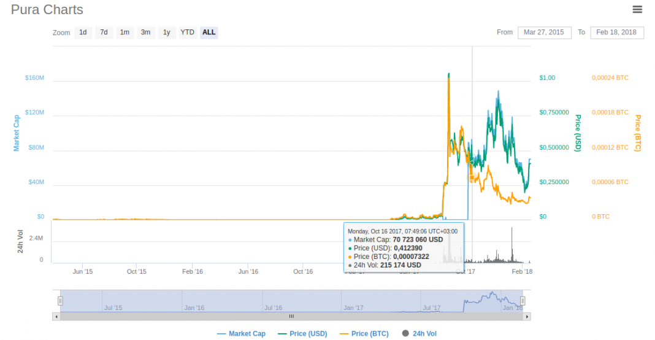655x340 pixels.
Task: Click Jan '17 in the navigator timeline
Action: 353,308
